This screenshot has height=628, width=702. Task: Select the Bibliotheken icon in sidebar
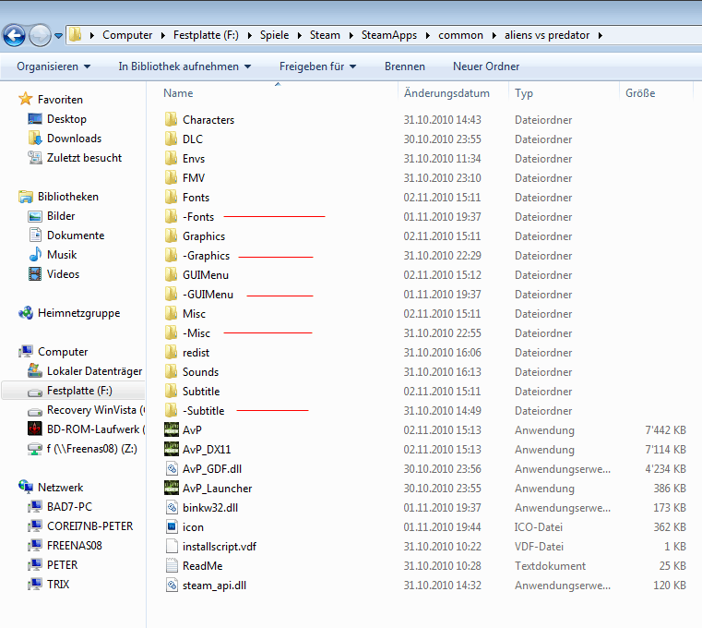coord(26,197)
